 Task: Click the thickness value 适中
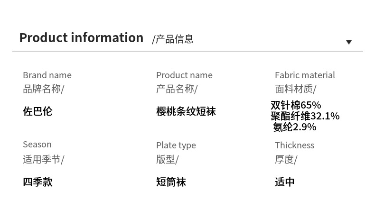(x=285, y=182)
